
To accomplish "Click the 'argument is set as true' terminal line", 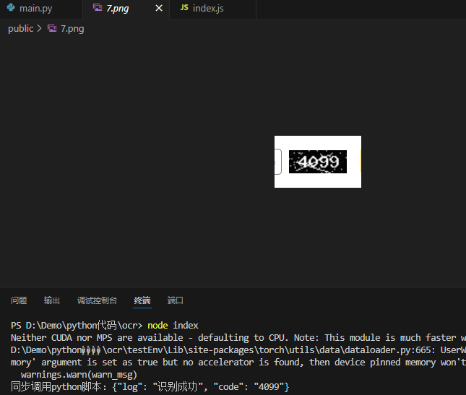I will 238,363.
